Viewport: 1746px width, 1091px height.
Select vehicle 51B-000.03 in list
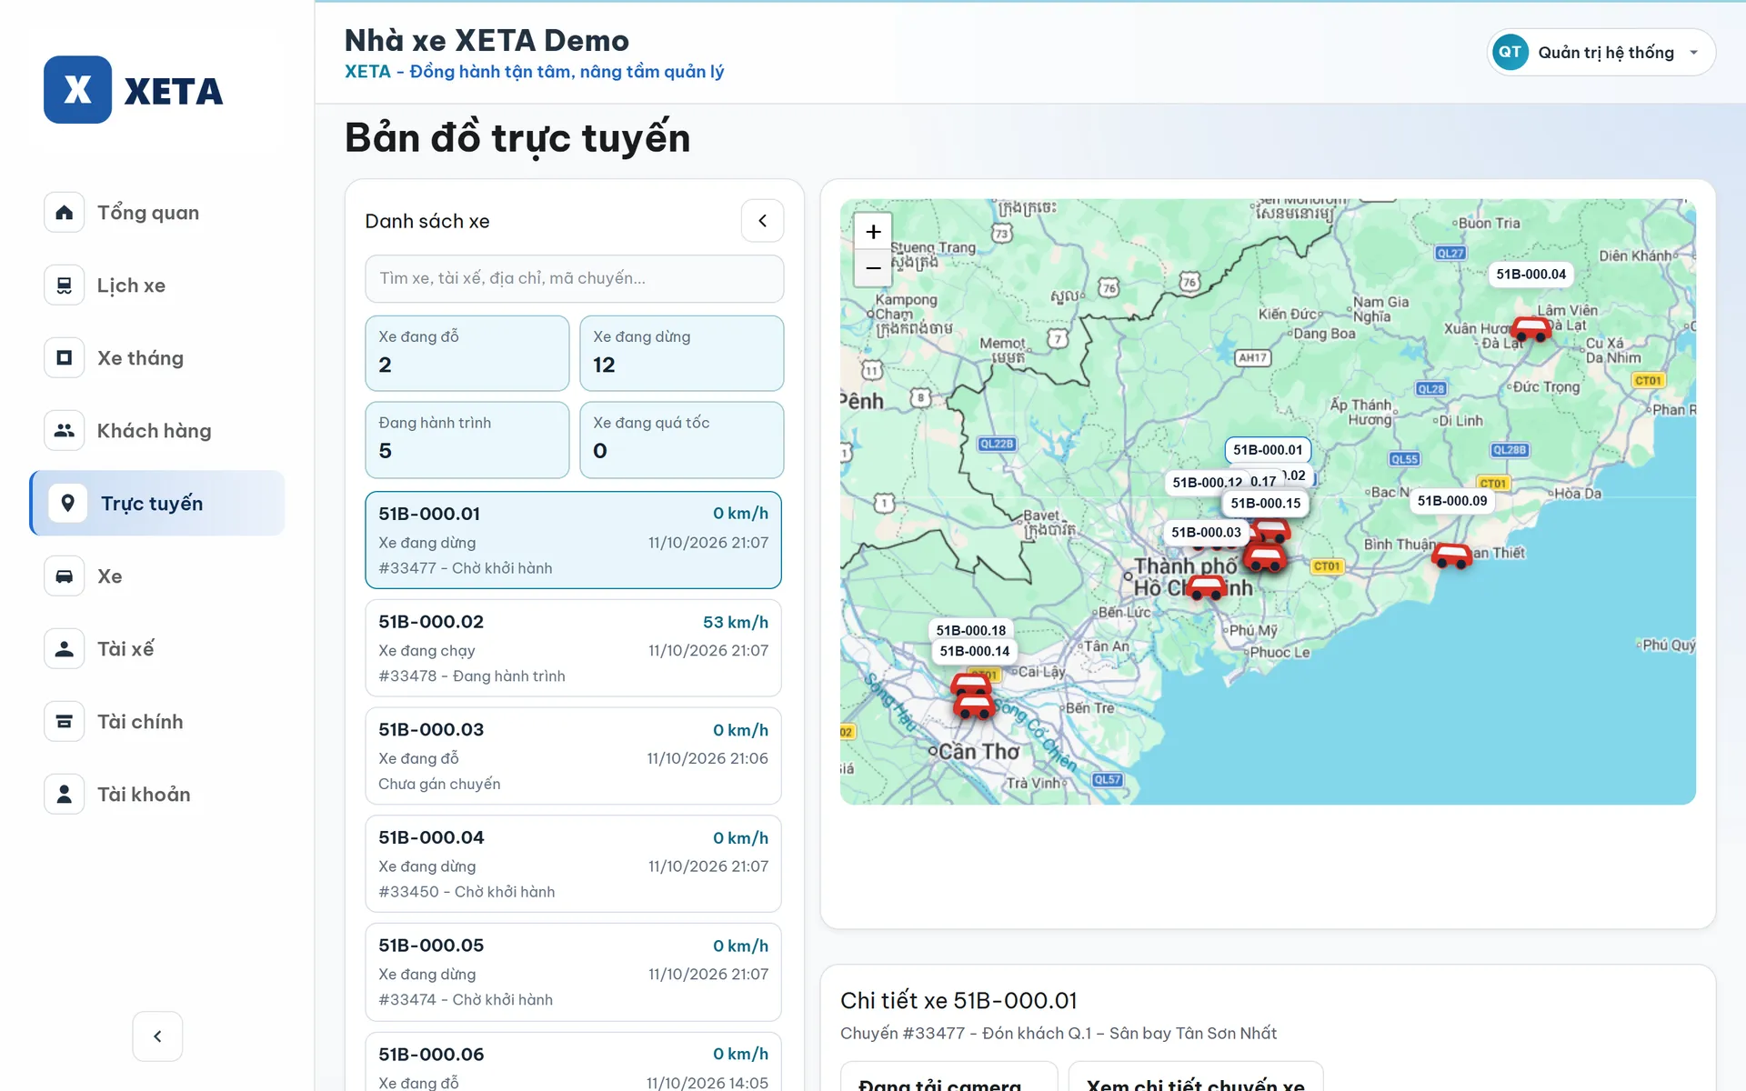[574, 756]
